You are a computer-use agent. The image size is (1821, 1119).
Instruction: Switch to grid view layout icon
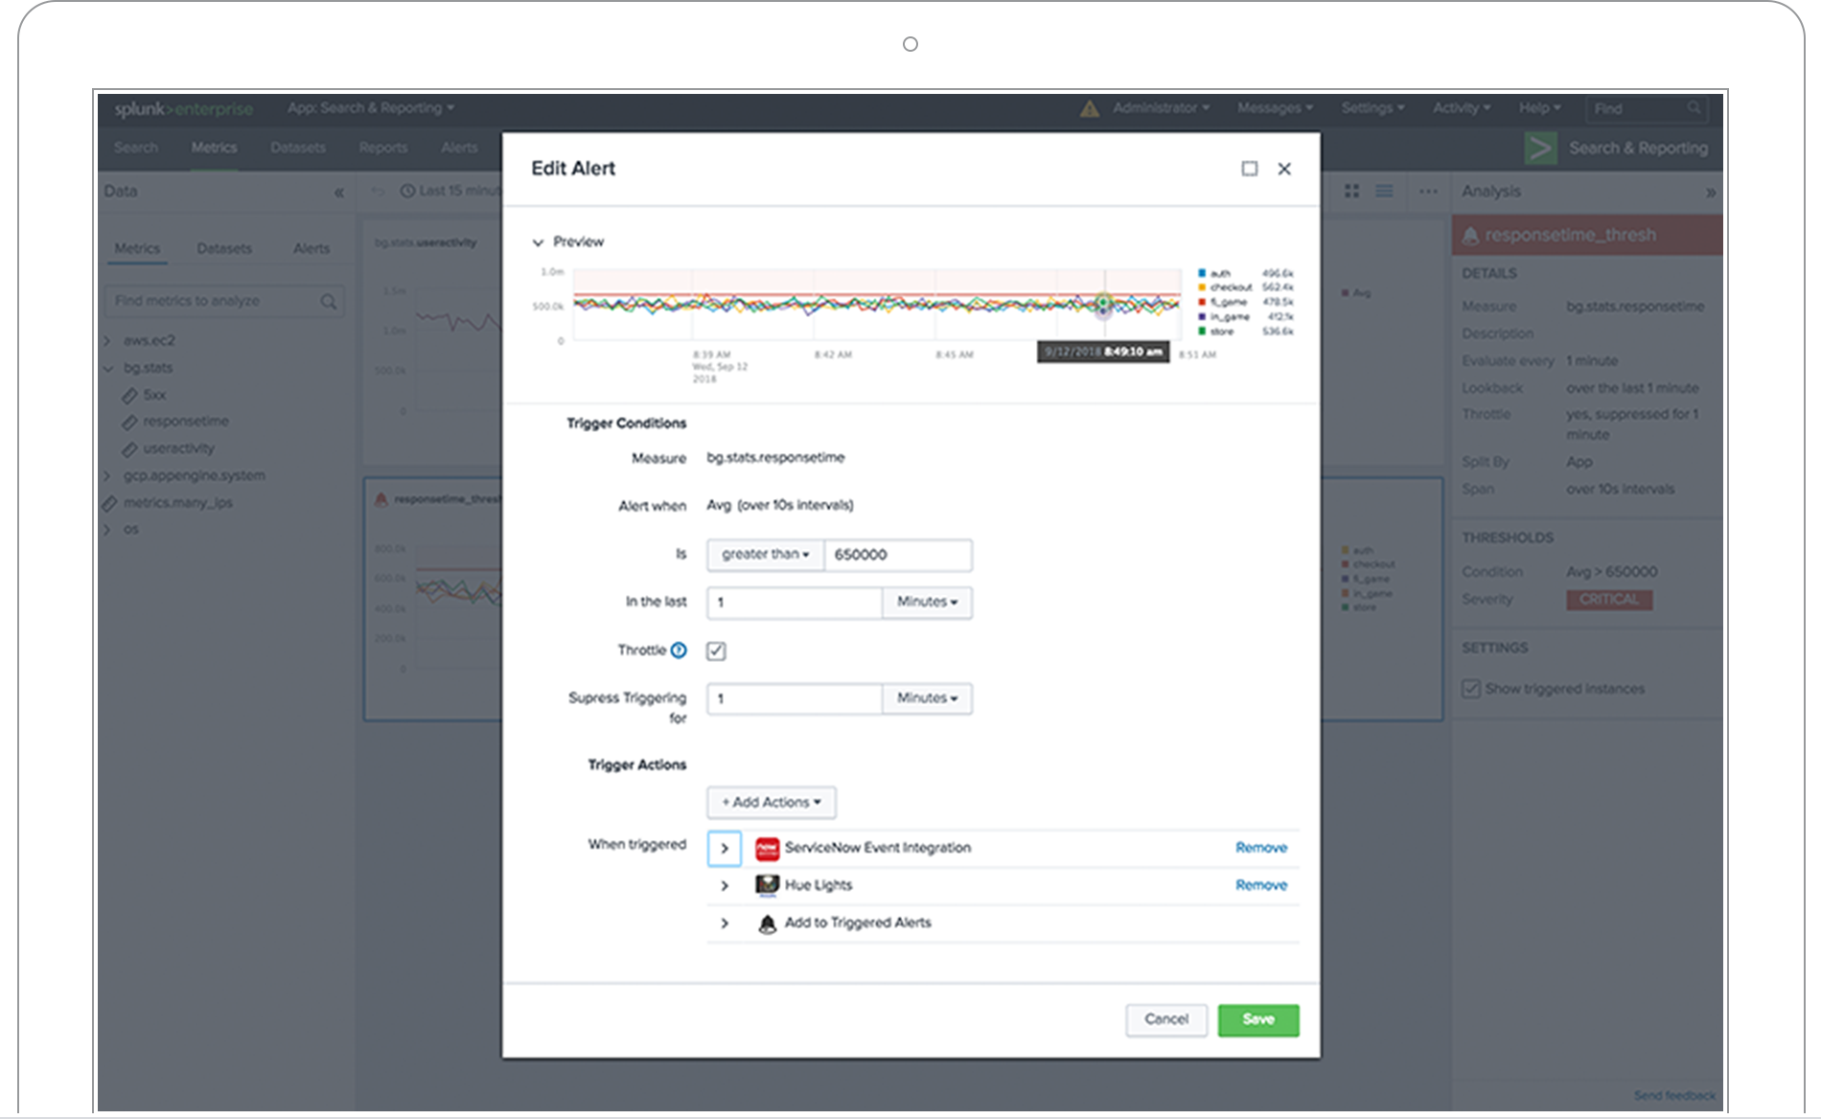pyautogui.click(x=1351, y=192)
